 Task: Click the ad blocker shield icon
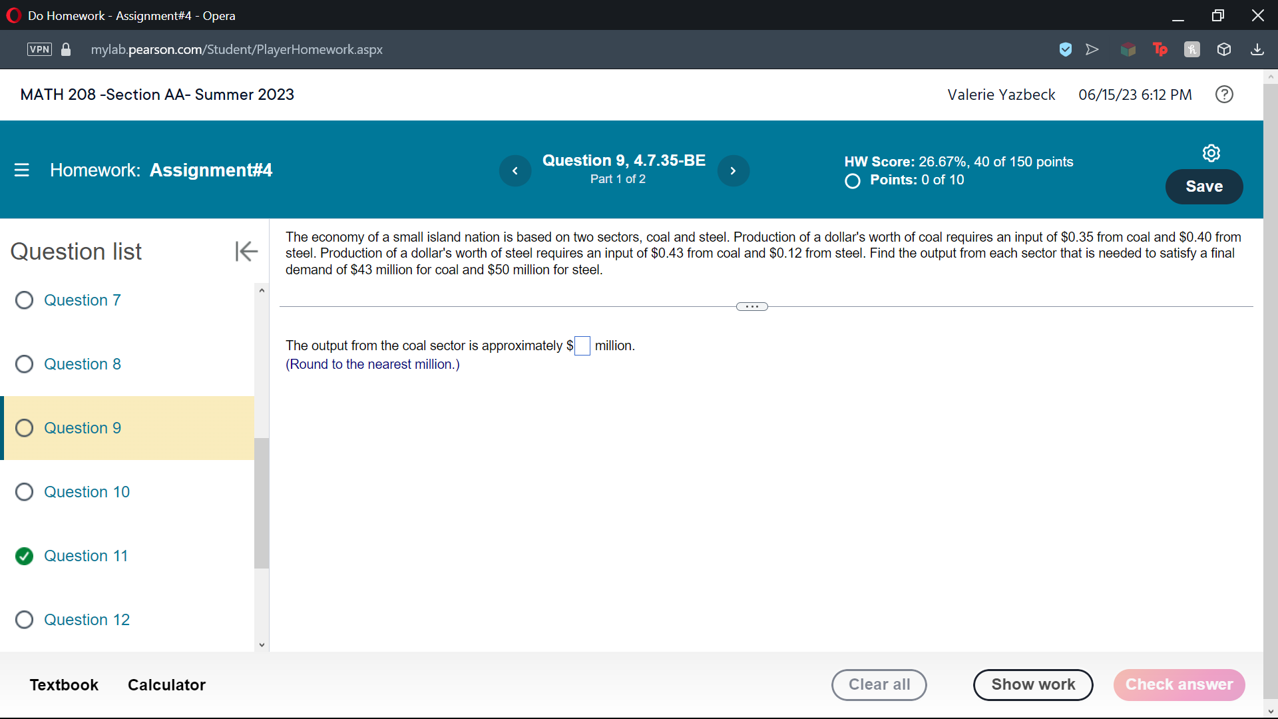click(x=1066, y=49)
